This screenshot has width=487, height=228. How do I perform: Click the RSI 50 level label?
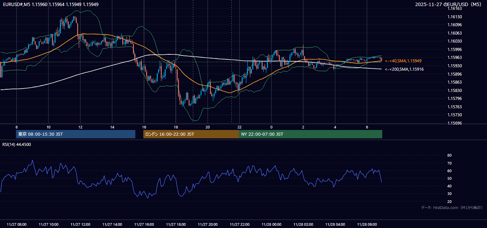point(449,178)
